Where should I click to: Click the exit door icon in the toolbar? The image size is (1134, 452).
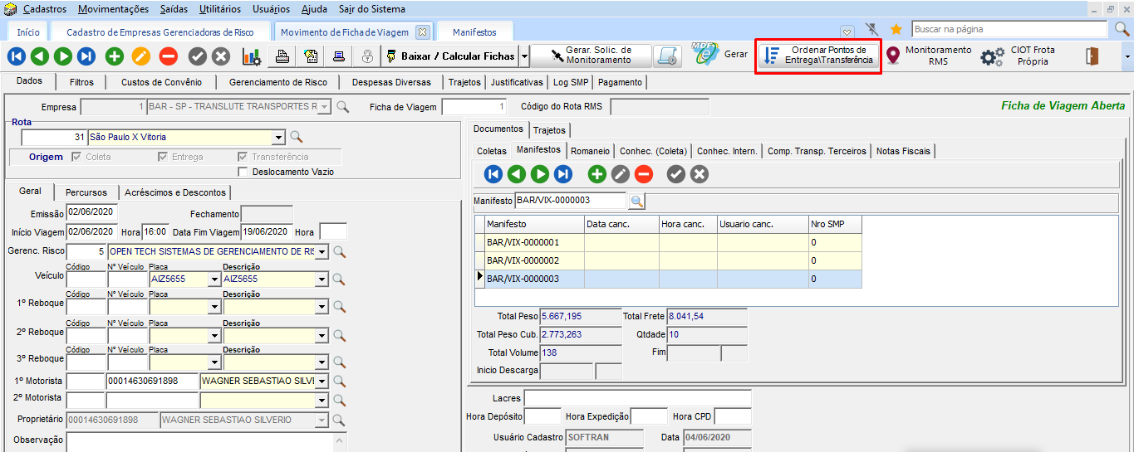[1092, 56]
